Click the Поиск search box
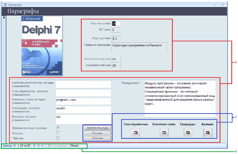 tap(78, 146)
